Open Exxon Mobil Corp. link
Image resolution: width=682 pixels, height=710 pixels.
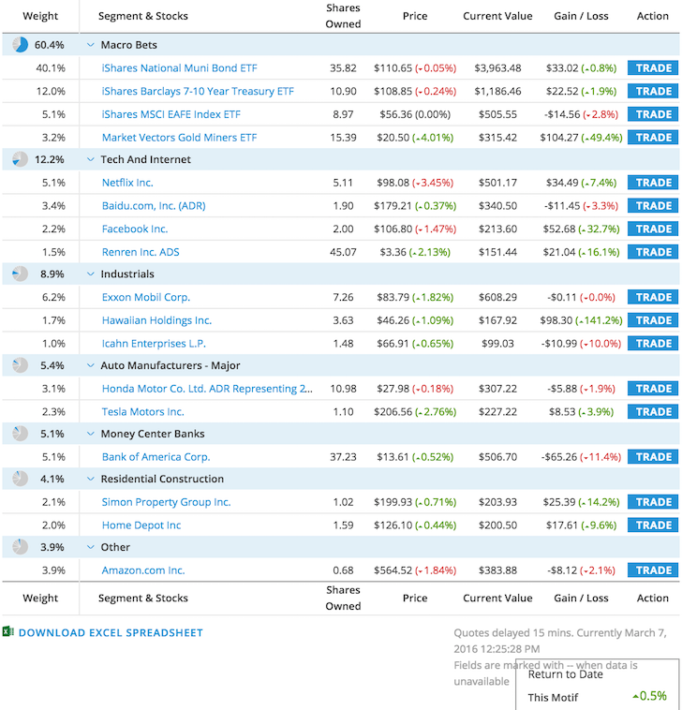[x=146, y=297]
